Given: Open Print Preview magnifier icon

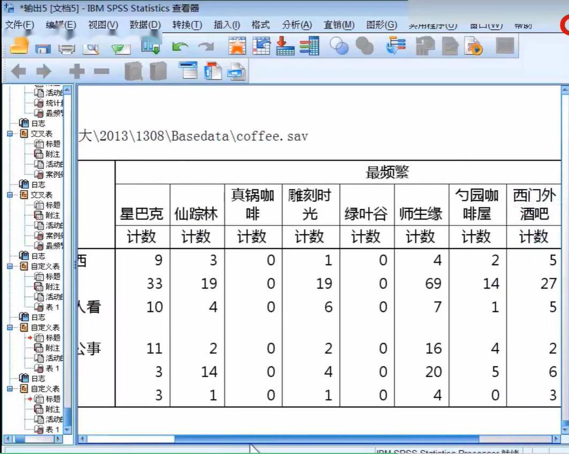Looking at the screenshot, I should [x=92, y=48].
